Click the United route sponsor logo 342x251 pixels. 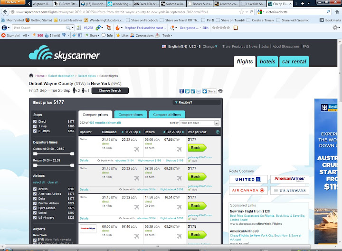pos(248,179)
